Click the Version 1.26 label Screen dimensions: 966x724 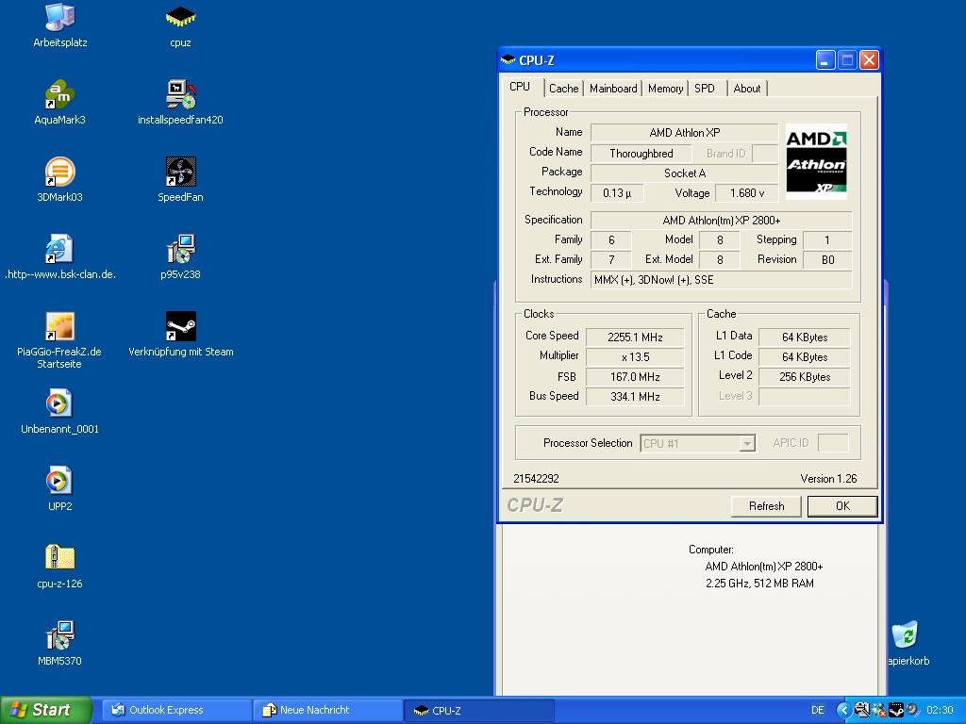(x=828, y=478)
